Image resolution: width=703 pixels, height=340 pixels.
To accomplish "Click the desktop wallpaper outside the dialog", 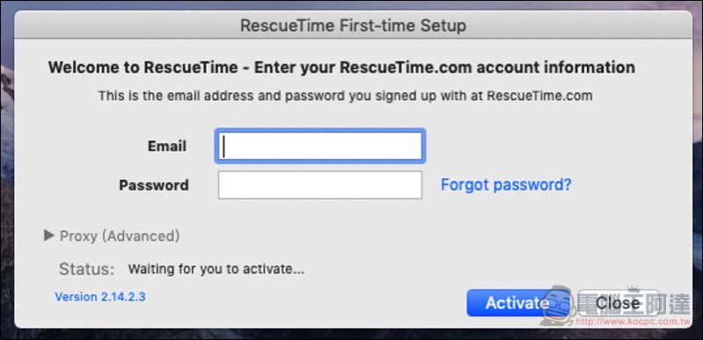I will [6, 179].
